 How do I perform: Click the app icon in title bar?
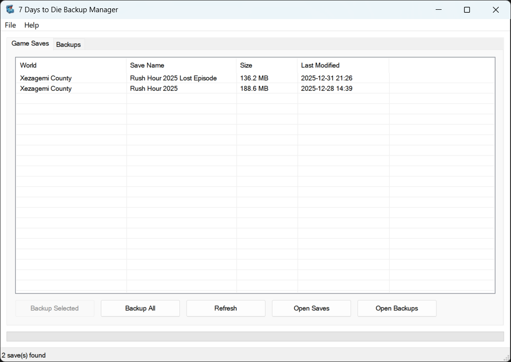[10, 10]
